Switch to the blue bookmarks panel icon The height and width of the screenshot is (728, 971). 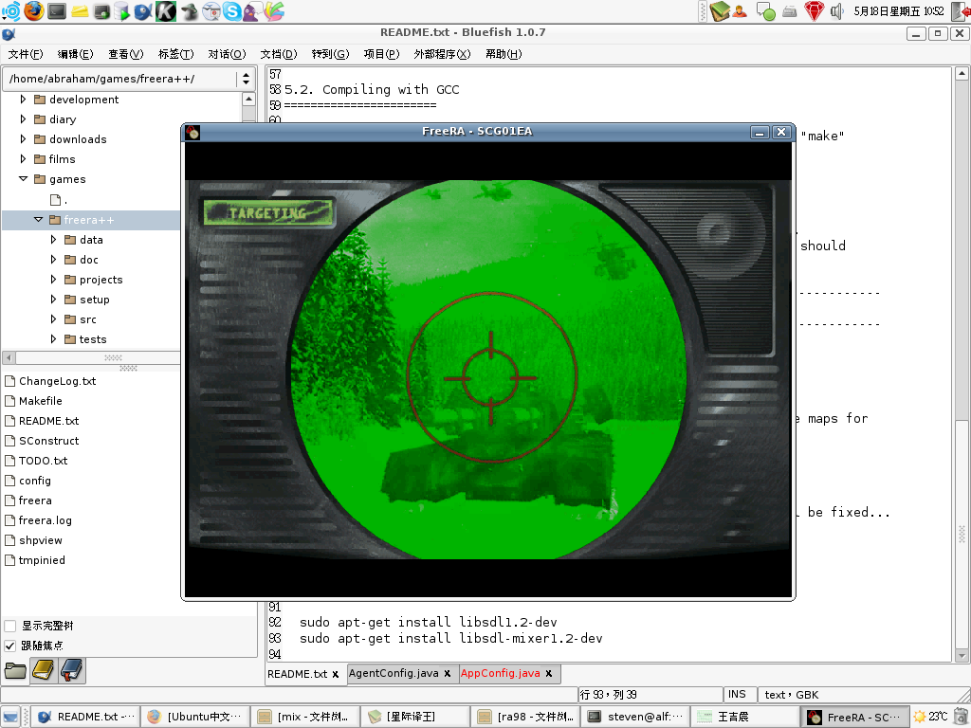pos(72,670)
